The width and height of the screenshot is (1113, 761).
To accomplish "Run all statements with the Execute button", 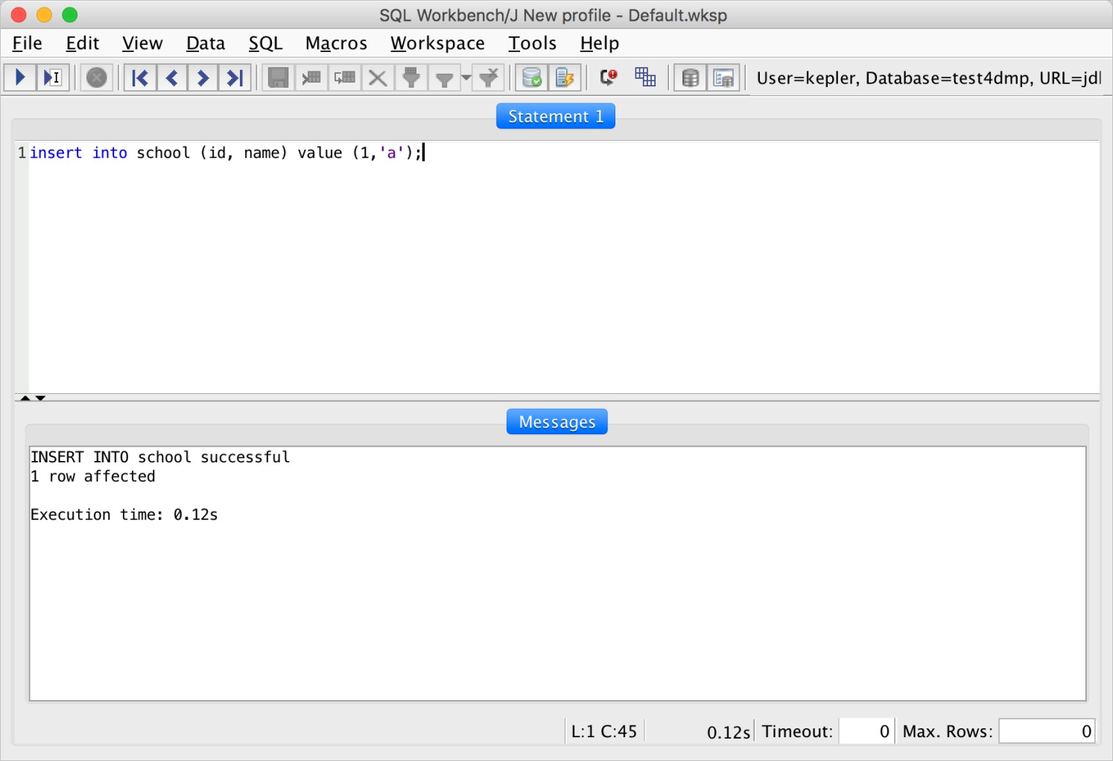I will (x=20, y=77).
